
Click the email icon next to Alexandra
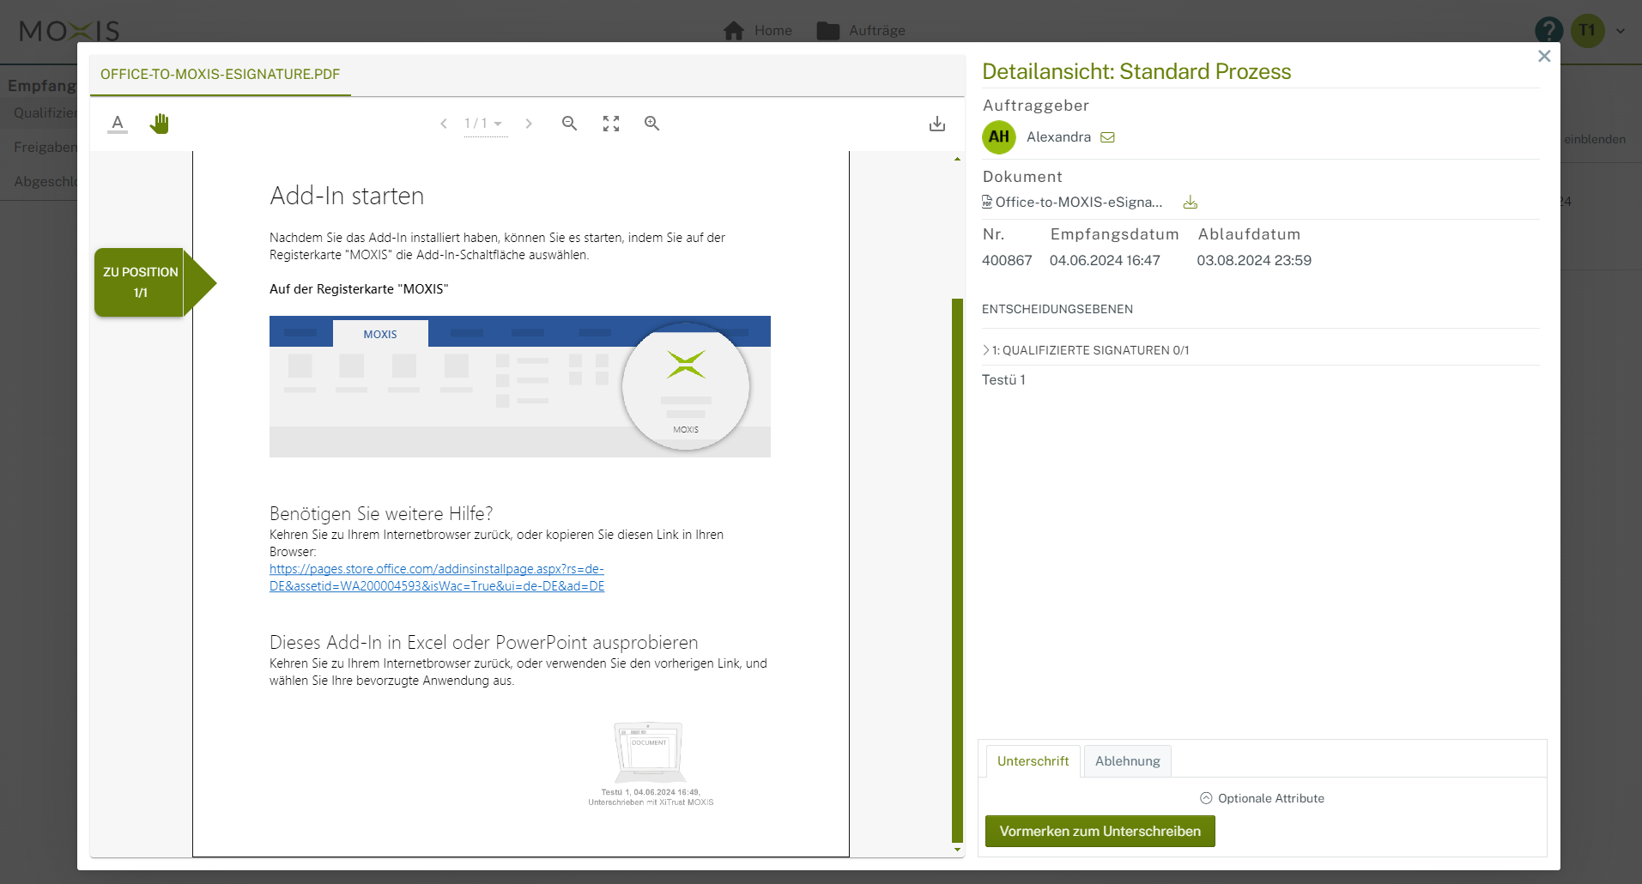point(1107,137)
